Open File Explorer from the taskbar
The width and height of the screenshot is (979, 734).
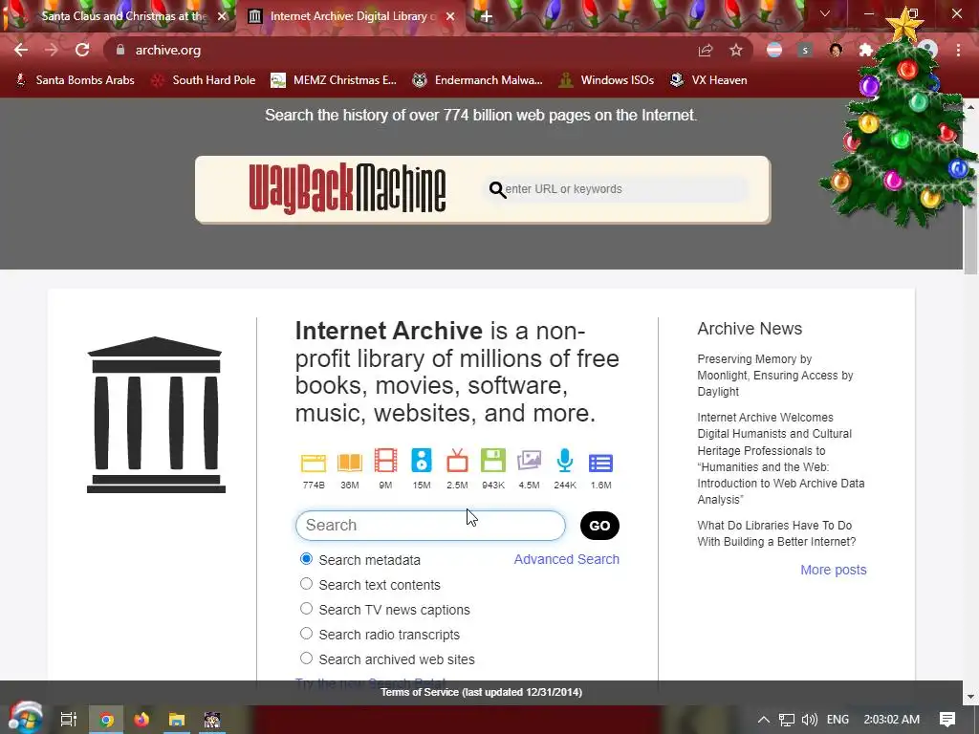[177, 720]
